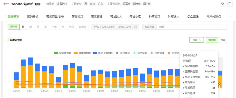Click the 食品饮料 category tag
The width and height of the screenshot is (236, 98).
click(x=62, y=4)
